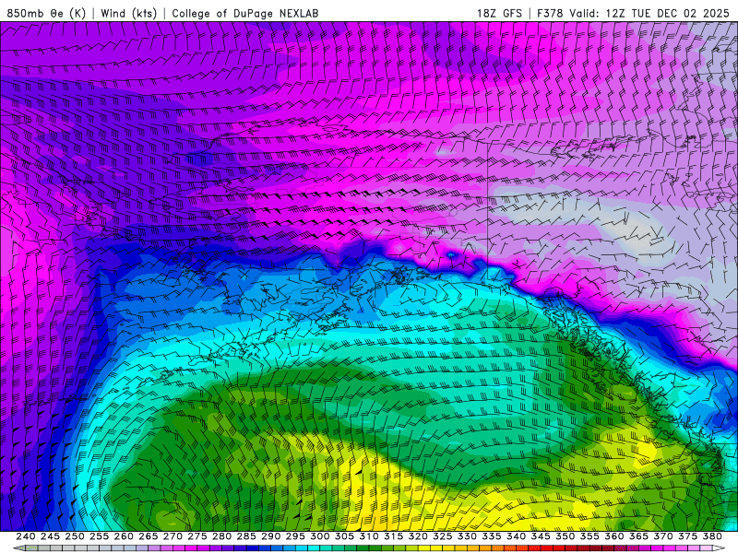Click the 380 colorbar label
The image size is (738, 553).
click(712, 536)
